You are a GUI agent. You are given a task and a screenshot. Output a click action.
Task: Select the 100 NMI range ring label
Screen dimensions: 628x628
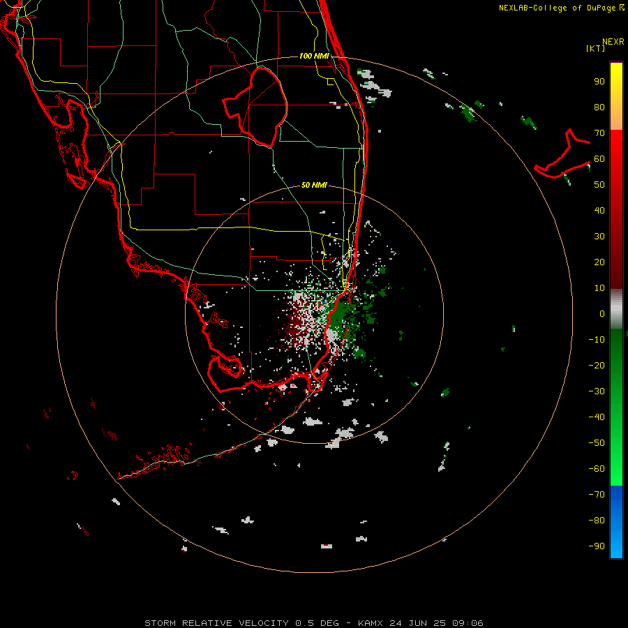click(314, 56)
